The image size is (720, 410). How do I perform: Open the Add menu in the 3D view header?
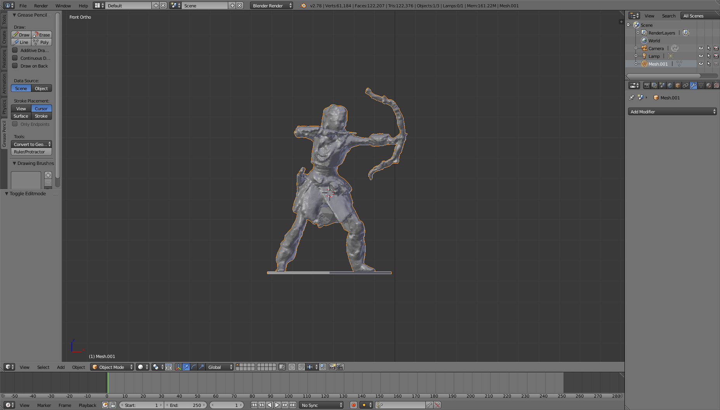[x=61, y=367]
